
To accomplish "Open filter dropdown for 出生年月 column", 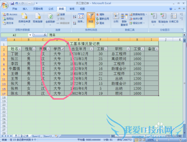I will point(92,49).
